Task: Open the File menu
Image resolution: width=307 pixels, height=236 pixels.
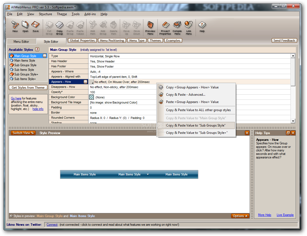Action: 10,14
